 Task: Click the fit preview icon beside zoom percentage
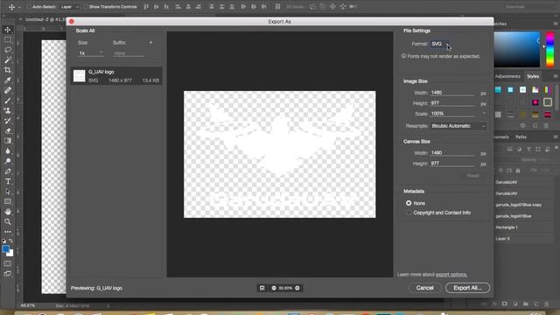click(262, 288)
